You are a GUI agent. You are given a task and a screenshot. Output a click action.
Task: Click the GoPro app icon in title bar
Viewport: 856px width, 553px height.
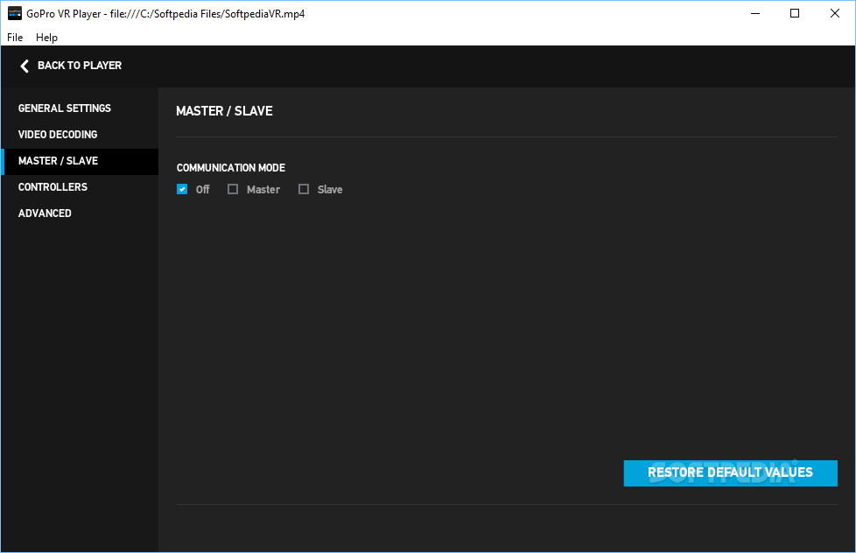tap(15, 14)
